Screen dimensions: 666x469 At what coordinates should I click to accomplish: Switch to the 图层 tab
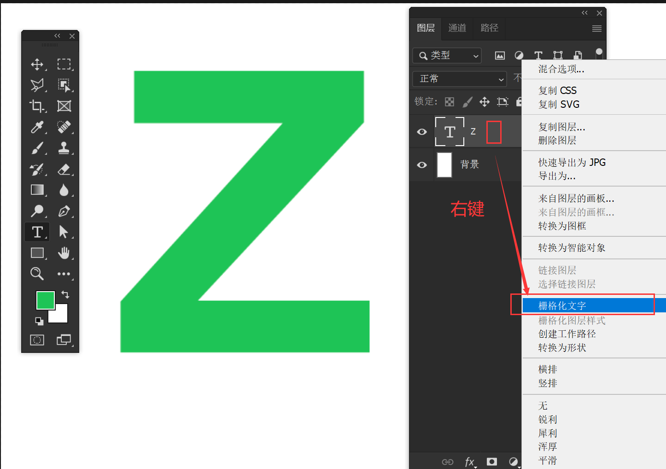click(426, 28)
